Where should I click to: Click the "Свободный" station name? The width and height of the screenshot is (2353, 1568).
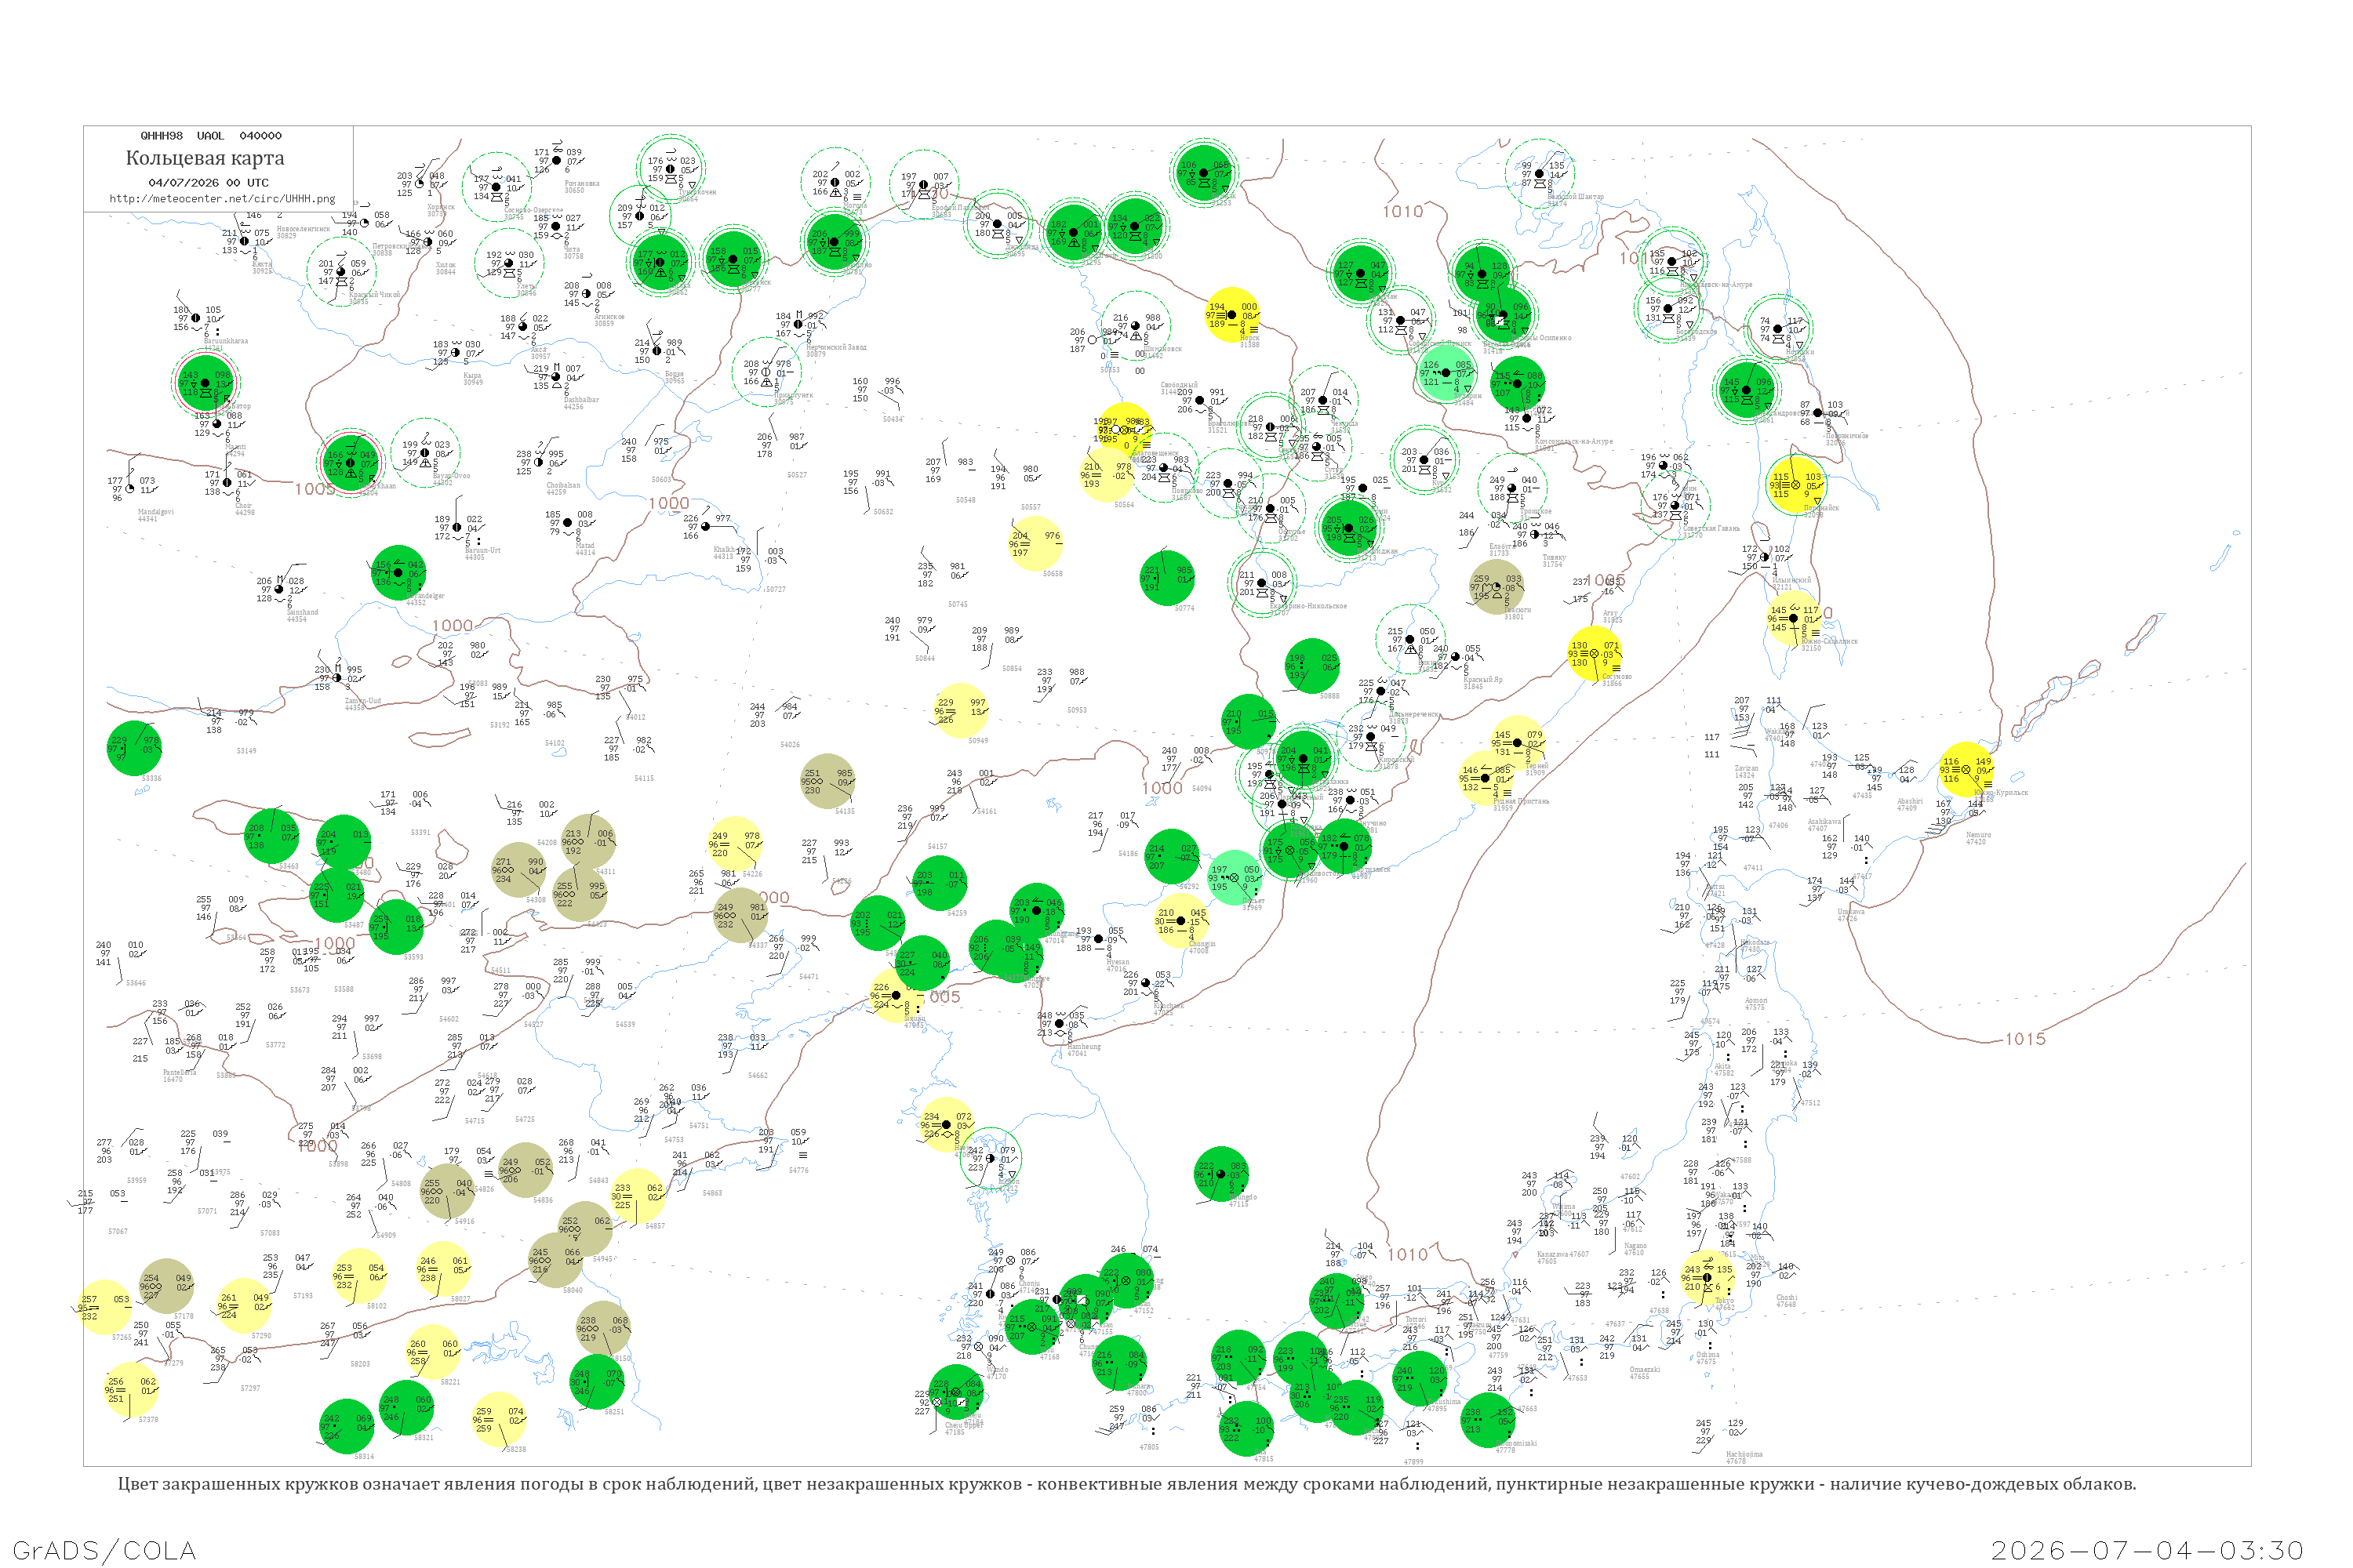1179,385
